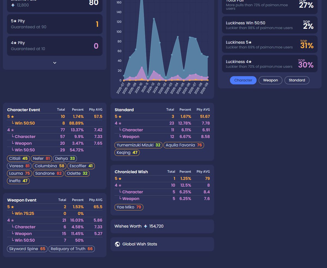327x268 pixels.
Task: Select the Dehya 33 tag
Action: (65, 158)
